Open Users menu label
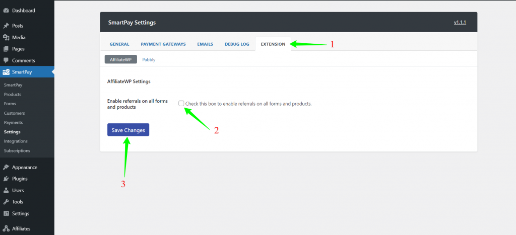This screenshot has width=516, height=235. pos(18,190)
